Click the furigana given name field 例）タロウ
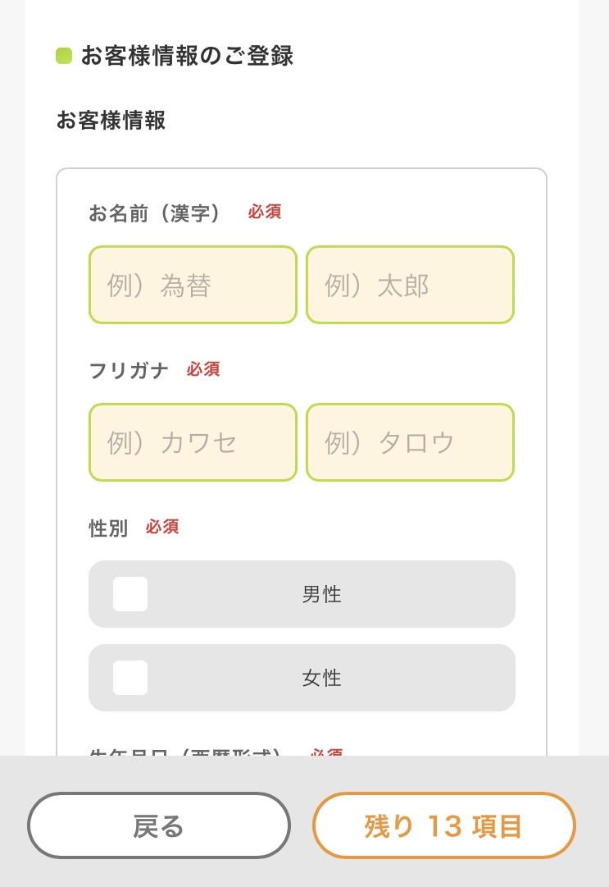 point(410,442)
